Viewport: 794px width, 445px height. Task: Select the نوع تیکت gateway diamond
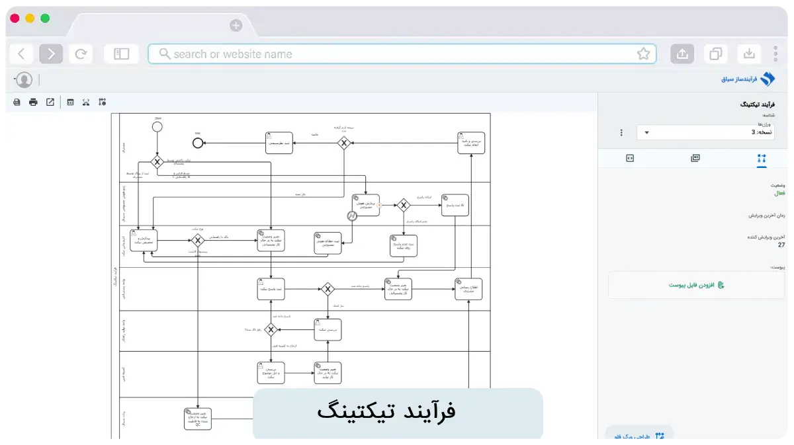(198, 241)
